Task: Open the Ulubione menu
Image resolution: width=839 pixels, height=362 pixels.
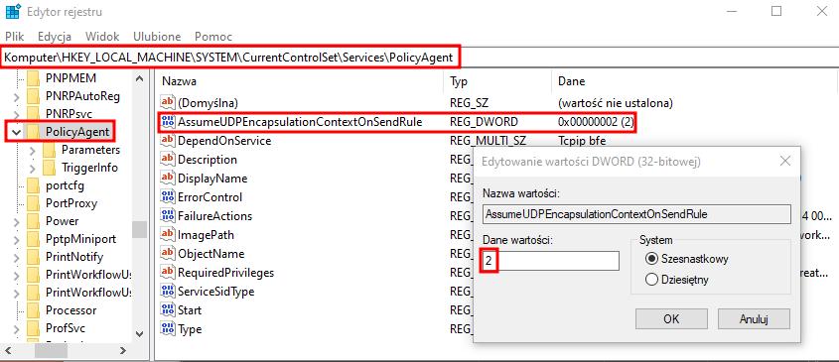Action: click(x=157, y=37)
